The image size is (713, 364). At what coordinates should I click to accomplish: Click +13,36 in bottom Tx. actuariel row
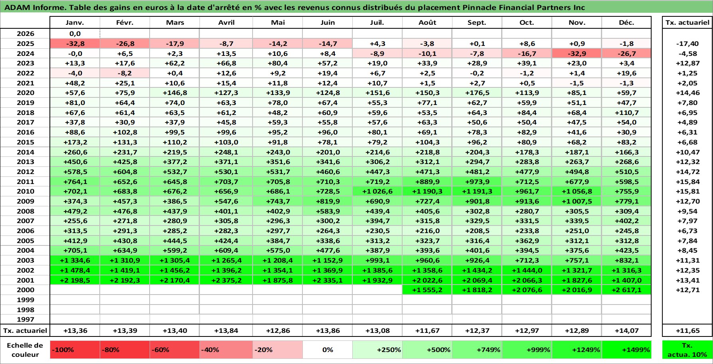[75, 330]
